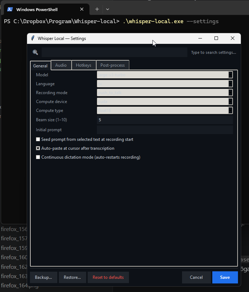
Task: Close the Whisper Local Settings window
Action: (x=233, y=39)
